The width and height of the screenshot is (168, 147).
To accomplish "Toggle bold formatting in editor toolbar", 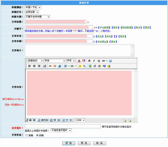I will [x=89, y=61].
